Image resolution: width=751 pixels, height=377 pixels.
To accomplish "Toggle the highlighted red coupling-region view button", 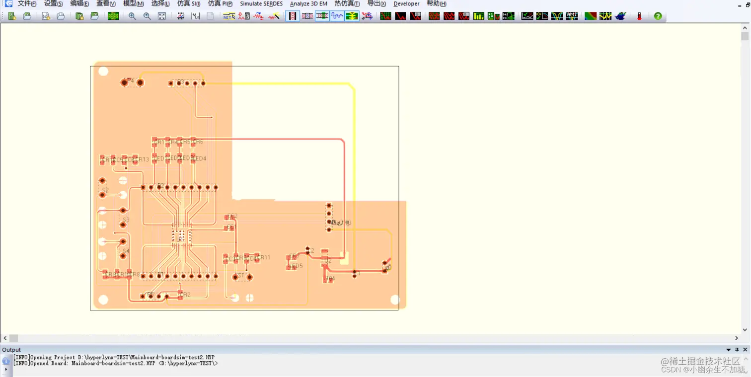I will click(293, 16).
